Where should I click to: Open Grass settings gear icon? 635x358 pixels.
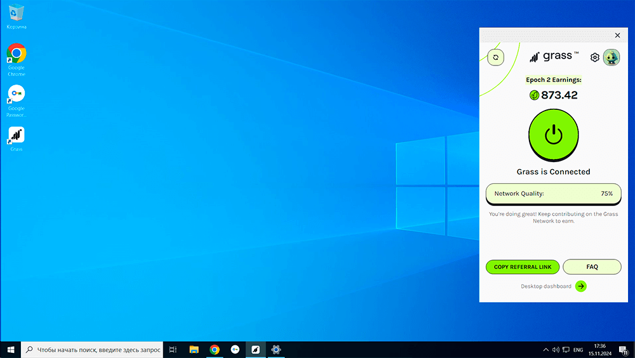point(594,57)
